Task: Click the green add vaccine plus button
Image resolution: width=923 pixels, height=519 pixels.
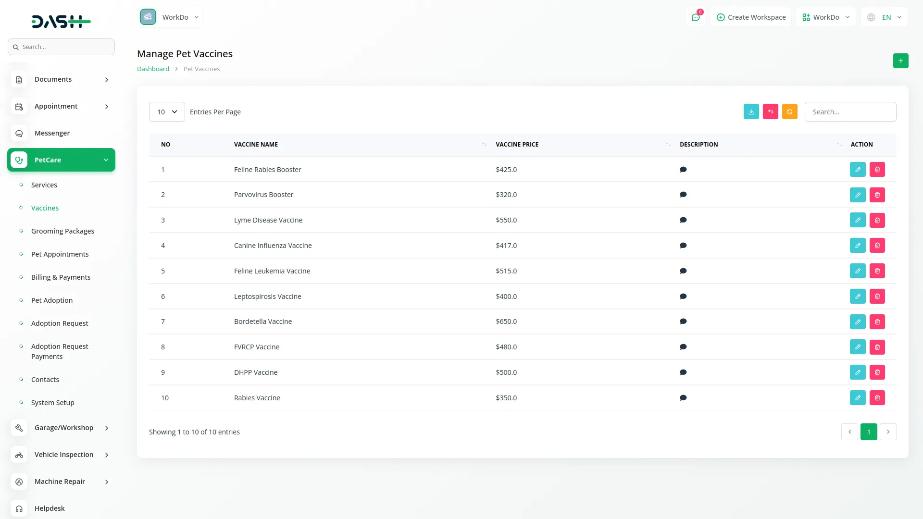Action: 900,61
